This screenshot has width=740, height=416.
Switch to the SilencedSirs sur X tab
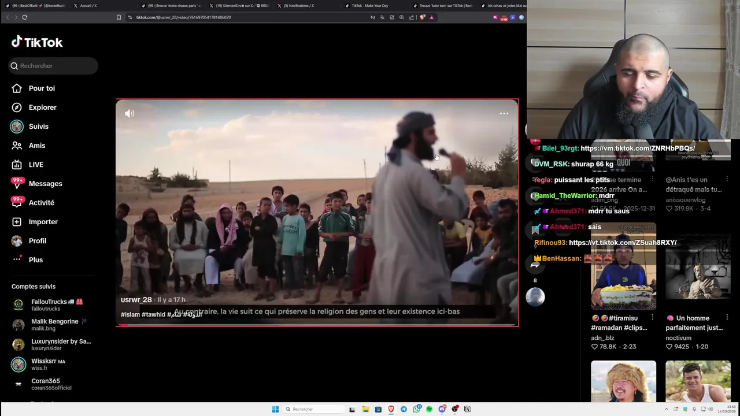pyautogui.click(x=238, y=6)
